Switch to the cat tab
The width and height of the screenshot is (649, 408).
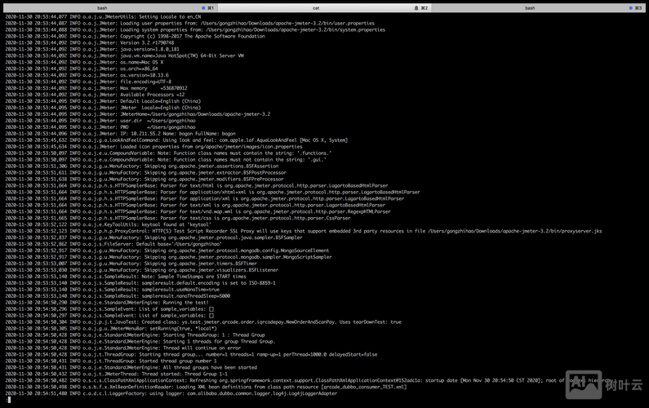(316, 7)
